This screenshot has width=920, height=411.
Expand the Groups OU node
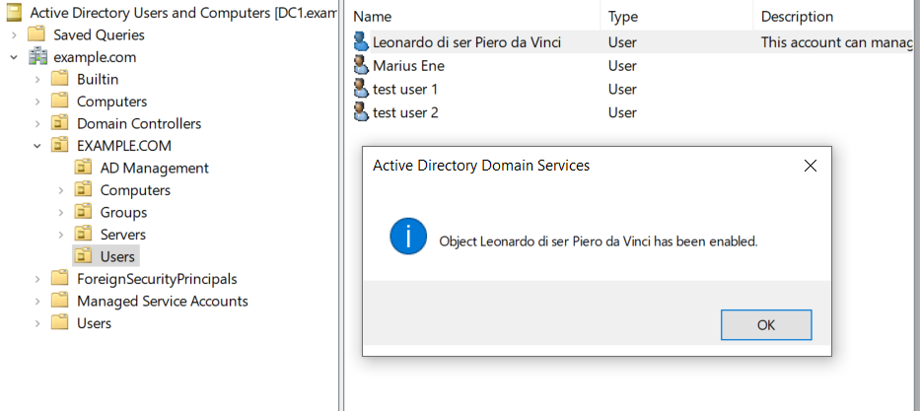61,212
